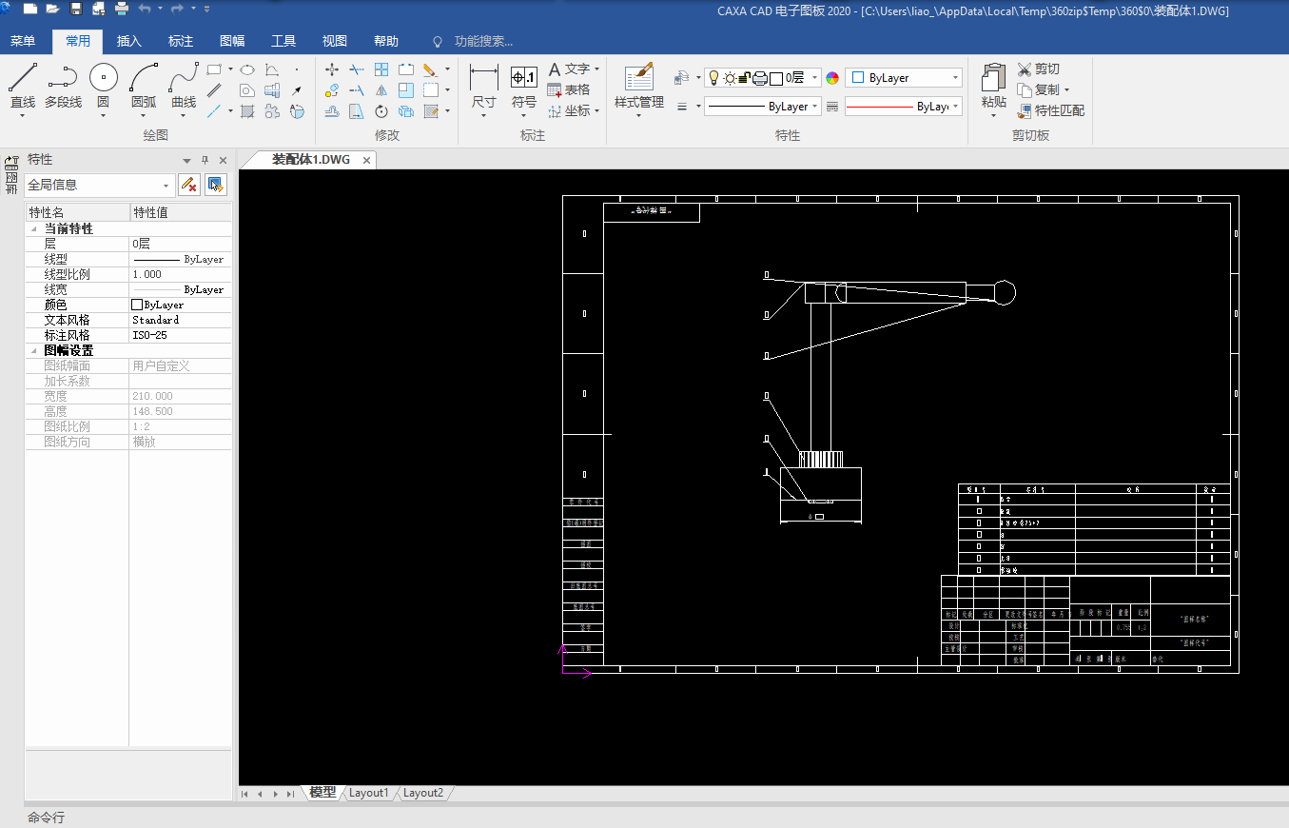The height and width of the screenshot is (828, 1289).
Task: Apply 特性匹配 property match
Action: [1050, 110]
